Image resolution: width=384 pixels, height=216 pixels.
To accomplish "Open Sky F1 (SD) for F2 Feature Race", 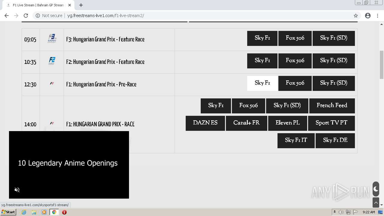I will pyautogui.click(x=334, y=61).
